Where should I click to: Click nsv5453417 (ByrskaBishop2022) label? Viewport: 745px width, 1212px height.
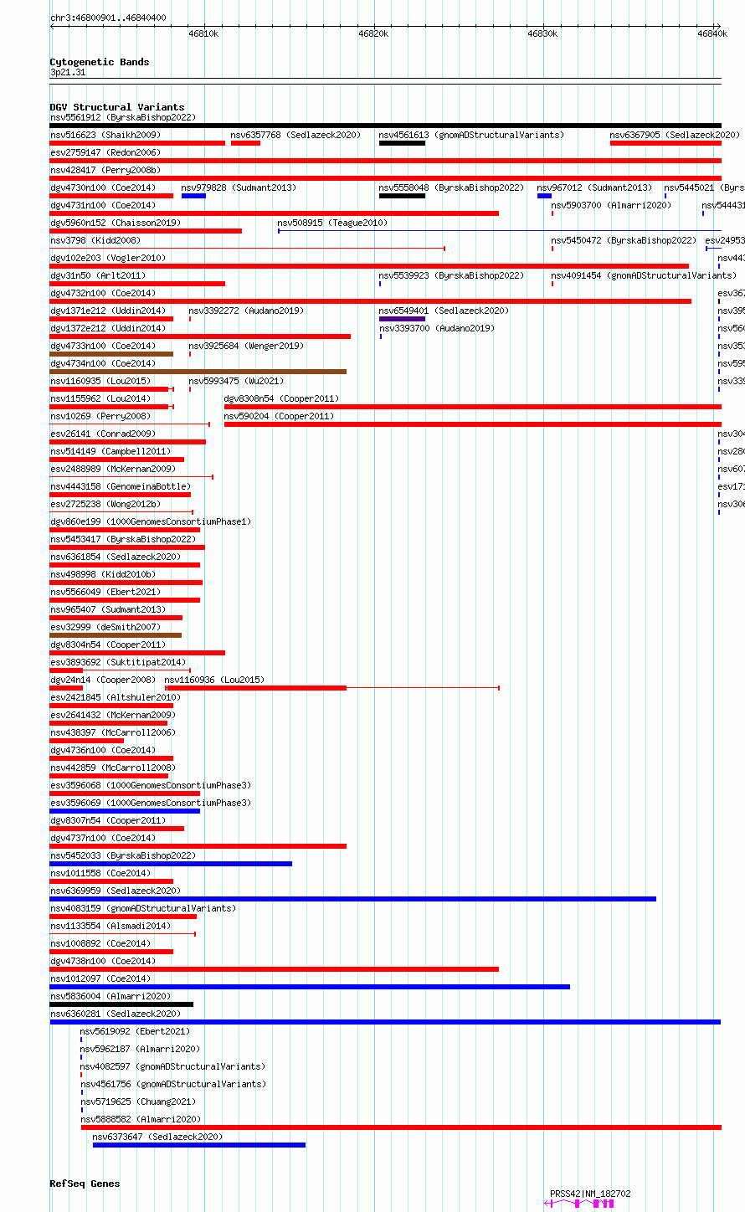pyautogui.click(x=122, y=539)
